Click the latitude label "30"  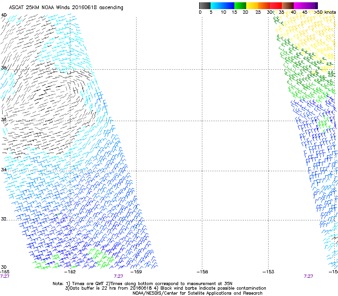tap(4, 267)
